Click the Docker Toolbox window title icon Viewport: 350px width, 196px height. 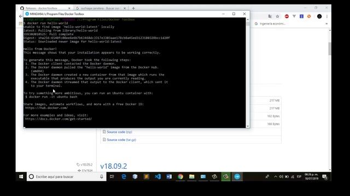(27, 14)
